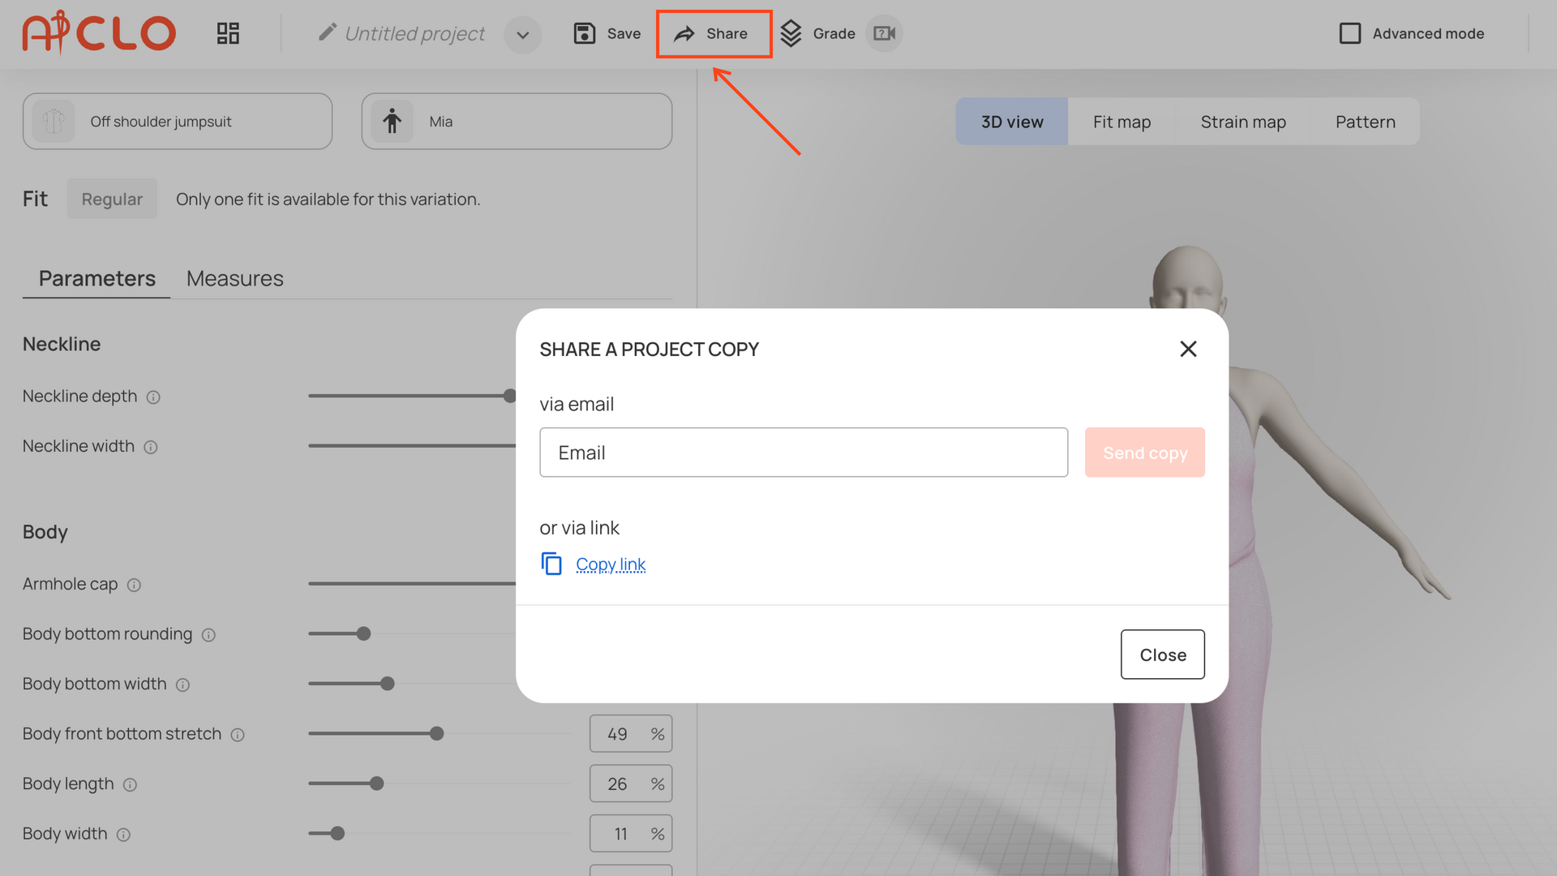
Task: Click the pencil rename project icon
Action: 328,32
